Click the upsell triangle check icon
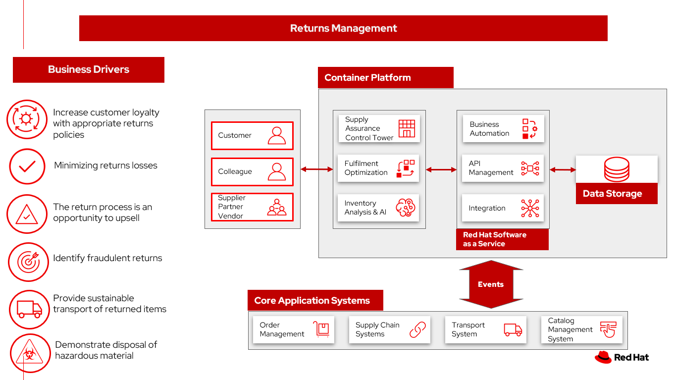This screenshot has width=674, height=380. coord(27,214)
